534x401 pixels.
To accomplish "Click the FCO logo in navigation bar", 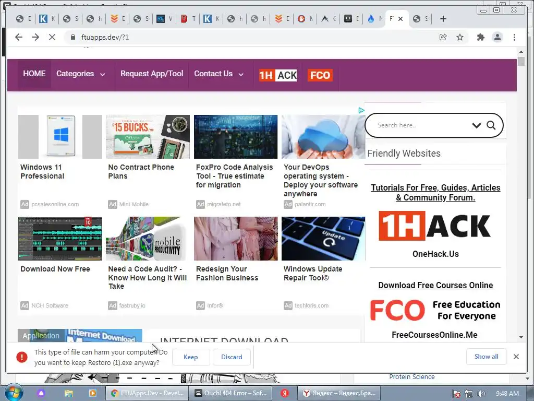I will (320, 75).
